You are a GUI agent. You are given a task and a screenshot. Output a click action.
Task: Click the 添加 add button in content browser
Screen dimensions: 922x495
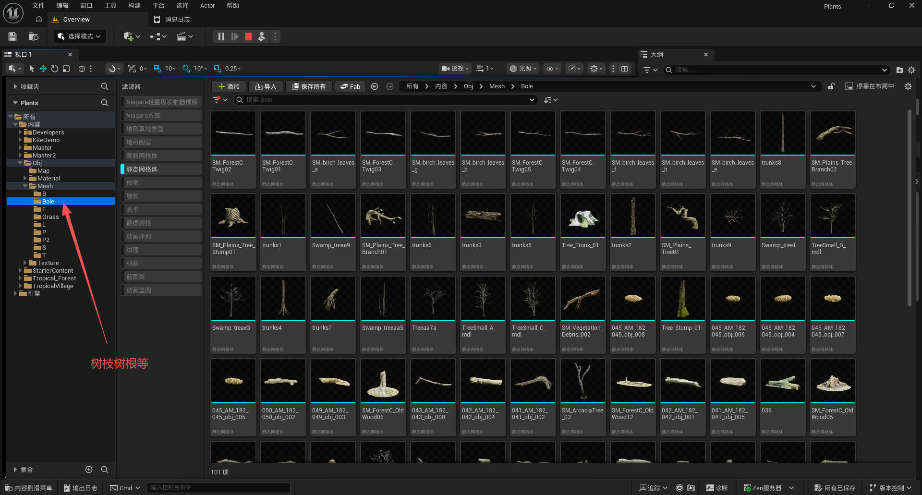[229, 86]
